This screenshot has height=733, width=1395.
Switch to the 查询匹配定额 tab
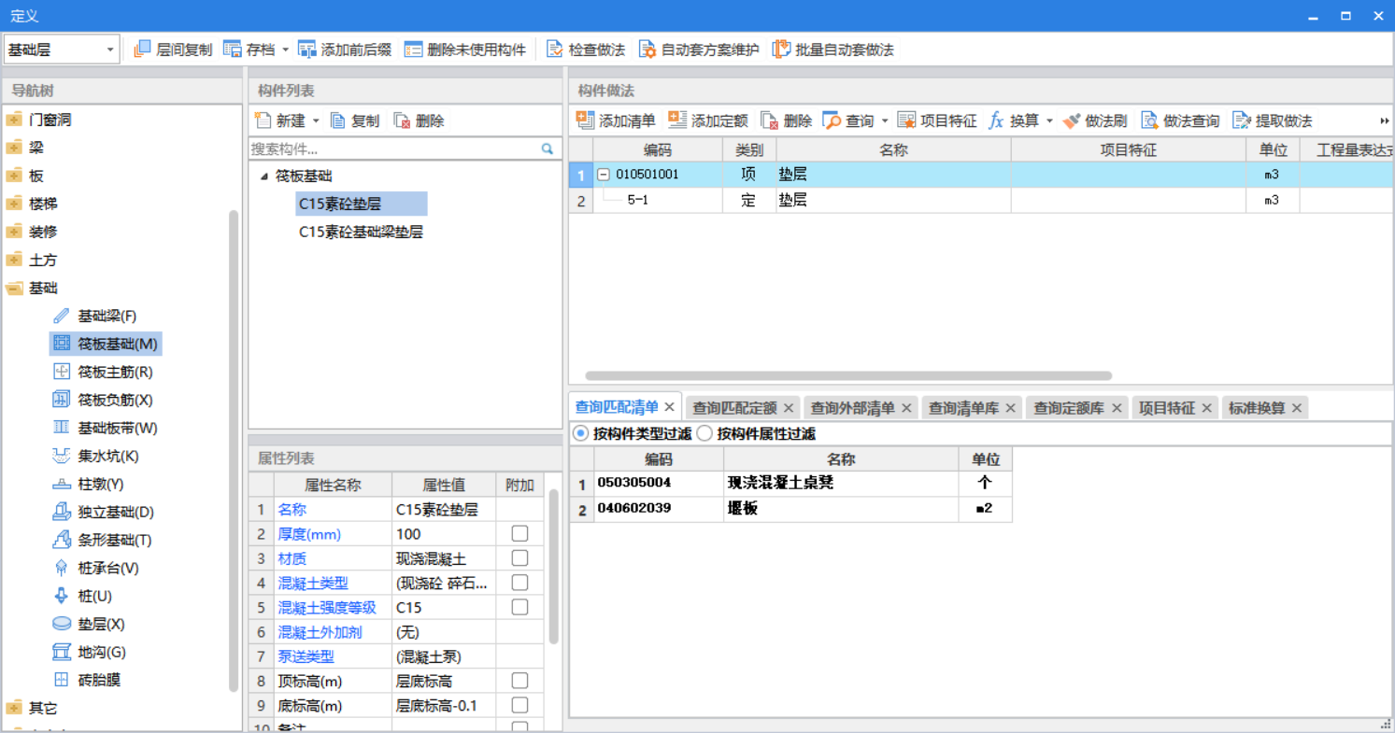[734, 408]
